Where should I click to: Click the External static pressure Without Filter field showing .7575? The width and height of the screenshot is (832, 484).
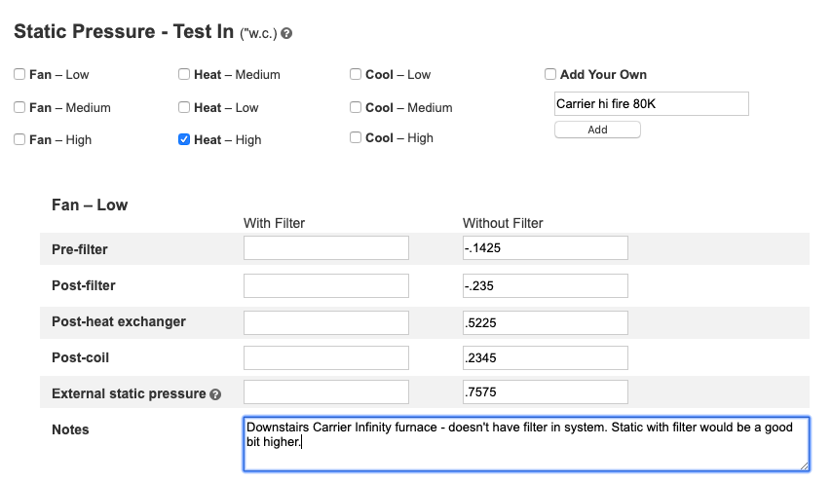click(545, 391)
